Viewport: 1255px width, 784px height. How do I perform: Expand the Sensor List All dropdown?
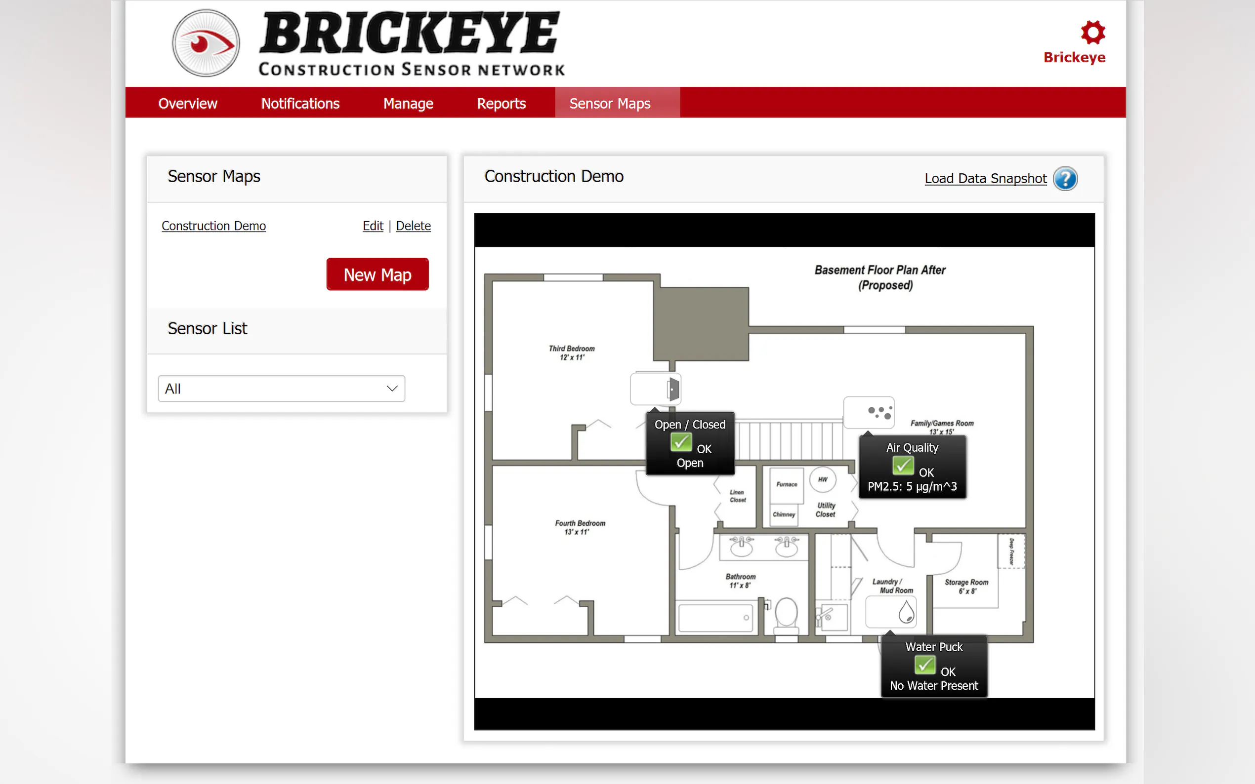click(281, 389)
